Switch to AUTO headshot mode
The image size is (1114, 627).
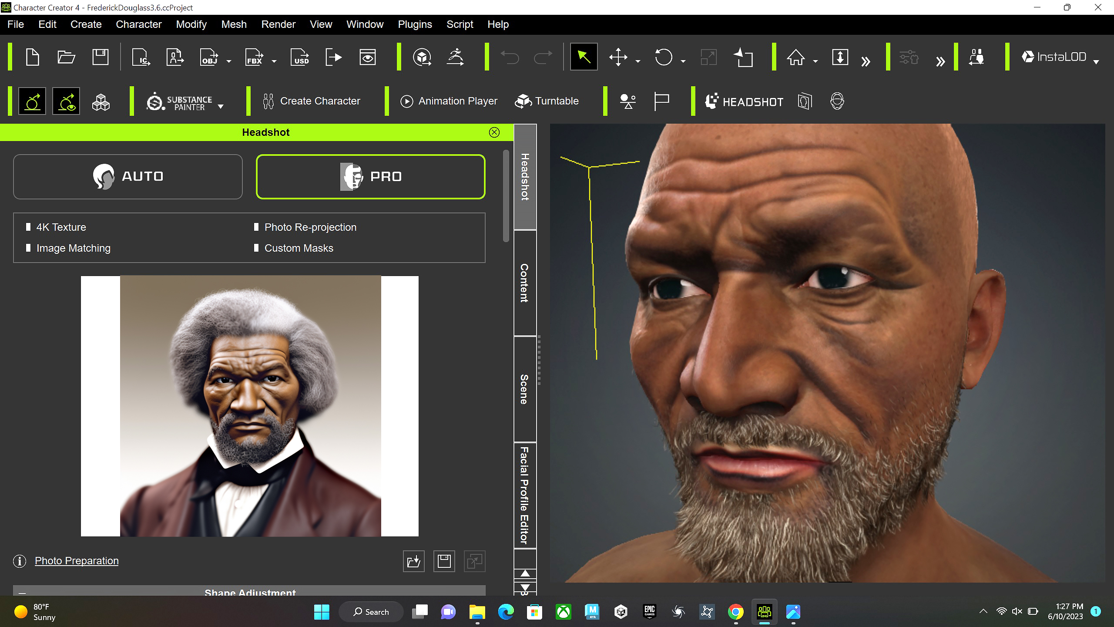tap(128, 176)
